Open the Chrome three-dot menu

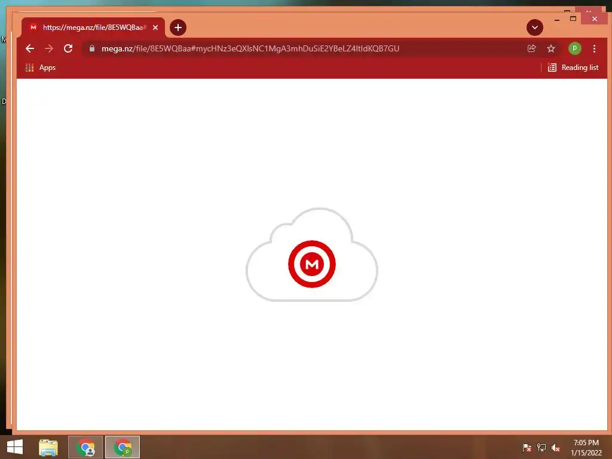click(x=594, y=48)
